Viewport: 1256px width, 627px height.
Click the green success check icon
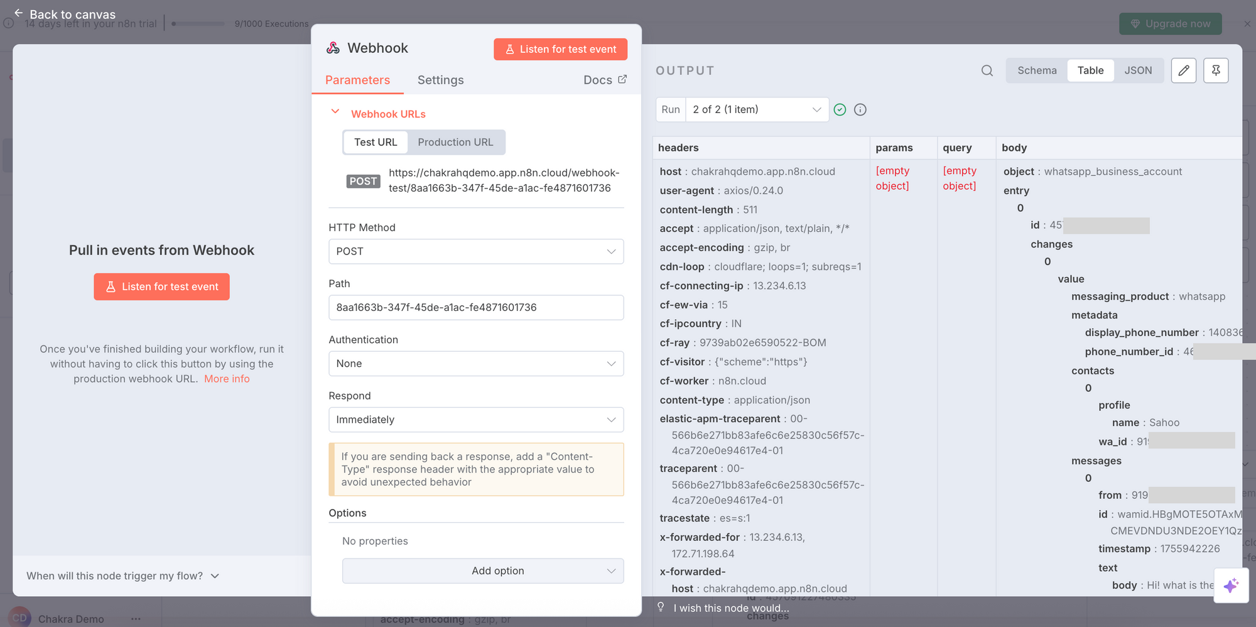click(x=840, y=109)
